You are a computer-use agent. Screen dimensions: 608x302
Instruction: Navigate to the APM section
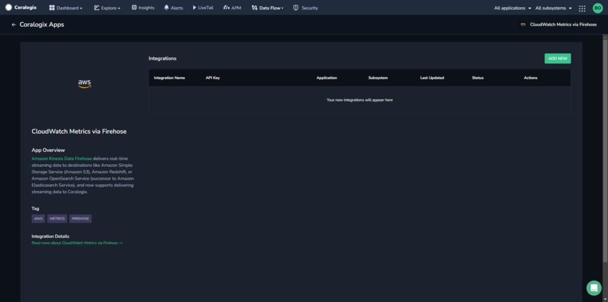point(232,8)
